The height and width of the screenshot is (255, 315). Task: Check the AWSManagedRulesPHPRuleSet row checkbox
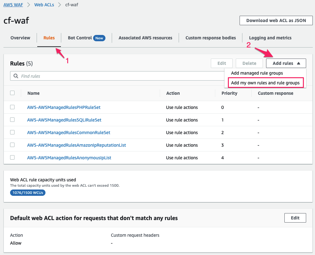12,107
